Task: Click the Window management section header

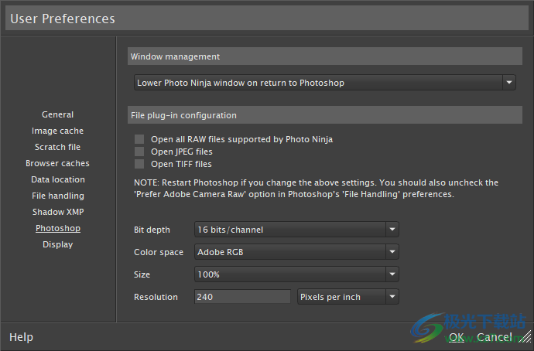Action: point(325,56)
